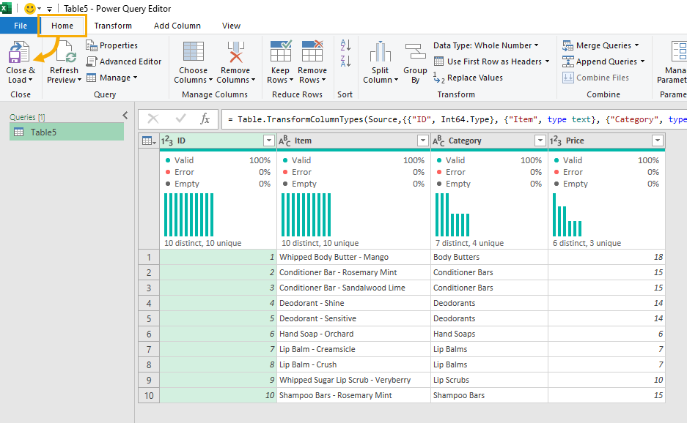687x423 pixels.
Task: Click the Category column distribution chart
Action: [x=452, y=214]
